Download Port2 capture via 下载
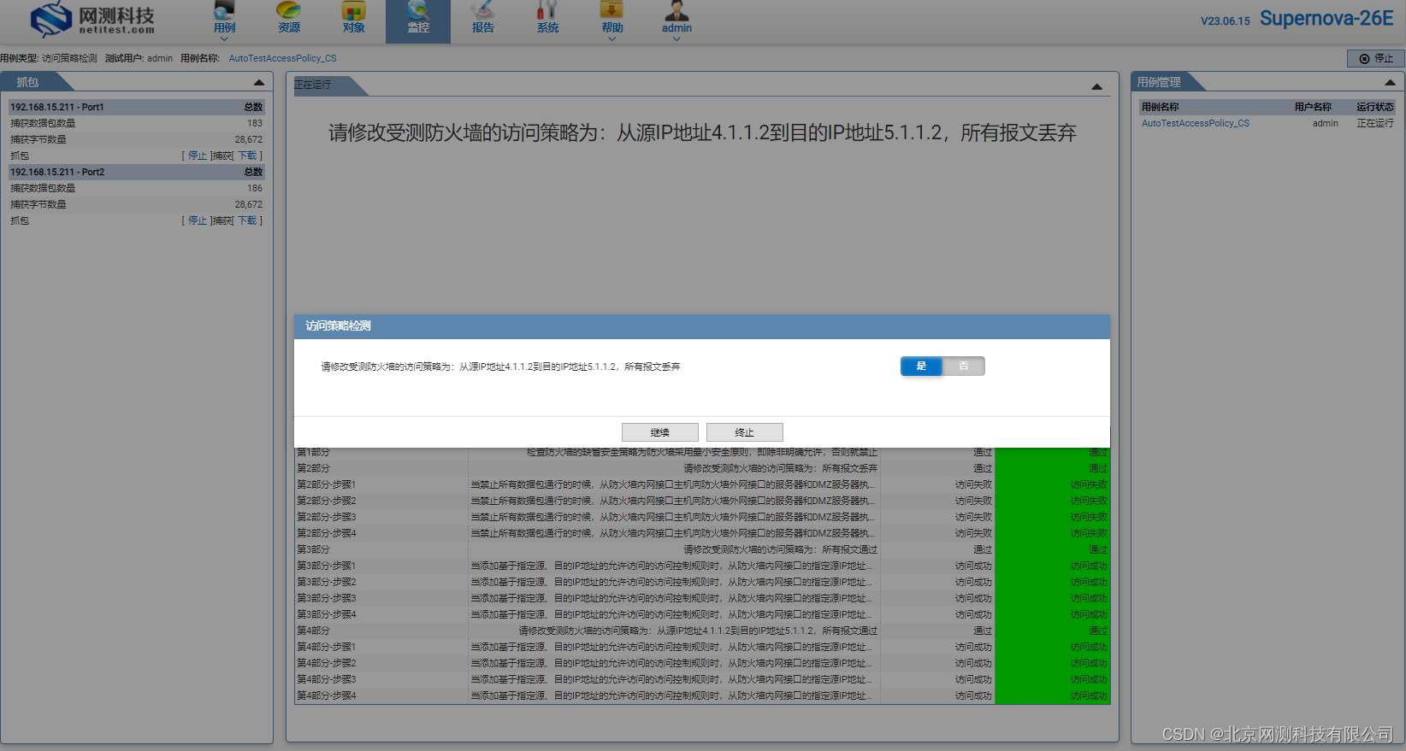The image size is (1406, 751). click(x=247, y=220)
